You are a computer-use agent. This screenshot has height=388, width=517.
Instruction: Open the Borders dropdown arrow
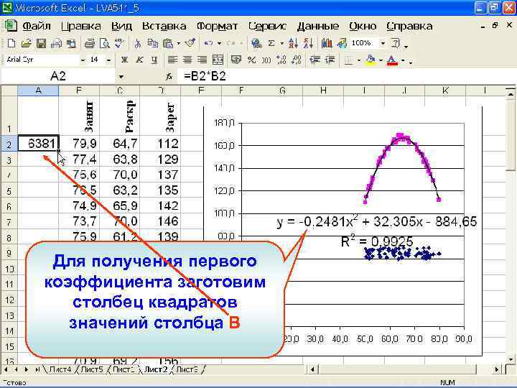click(358, 60)
